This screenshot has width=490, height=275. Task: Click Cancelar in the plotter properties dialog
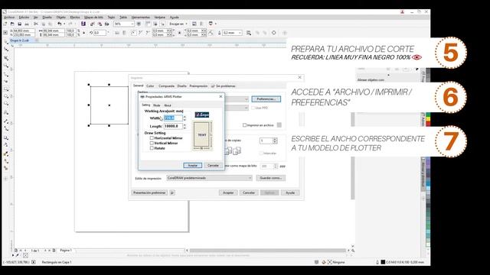click(x=213, y=165)
